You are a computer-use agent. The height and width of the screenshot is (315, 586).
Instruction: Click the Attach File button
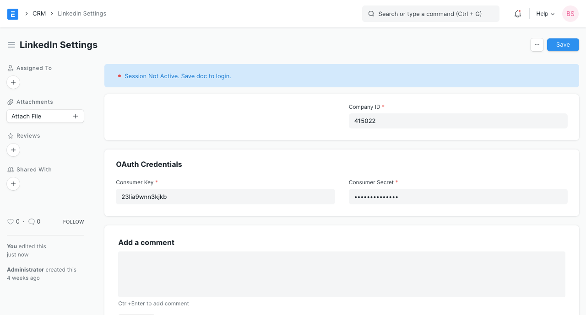tap(45, 116)
